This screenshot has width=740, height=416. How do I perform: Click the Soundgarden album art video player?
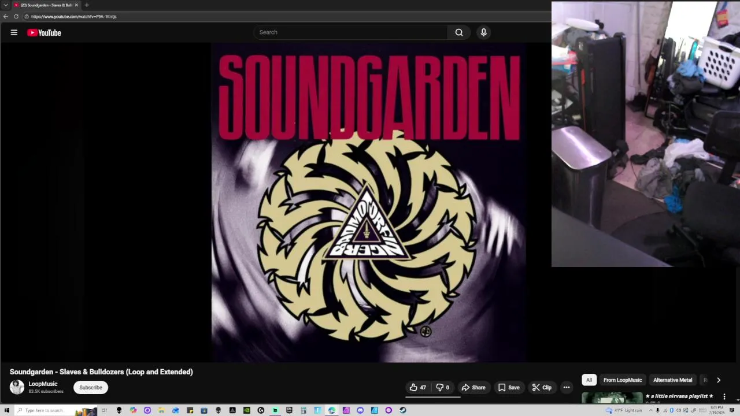pos(368,202)
